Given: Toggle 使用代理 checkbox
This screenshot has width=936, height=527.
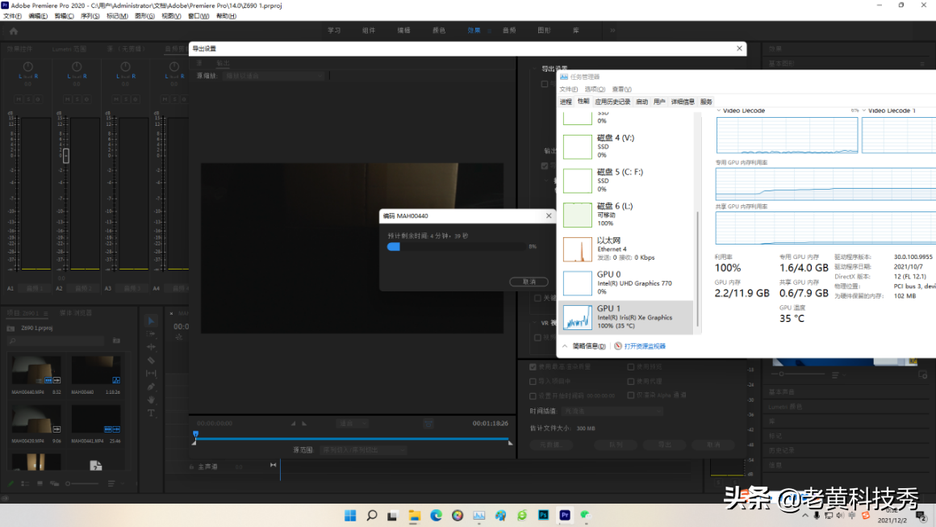Looking at the screenshot, I should (x=631, y=382).
